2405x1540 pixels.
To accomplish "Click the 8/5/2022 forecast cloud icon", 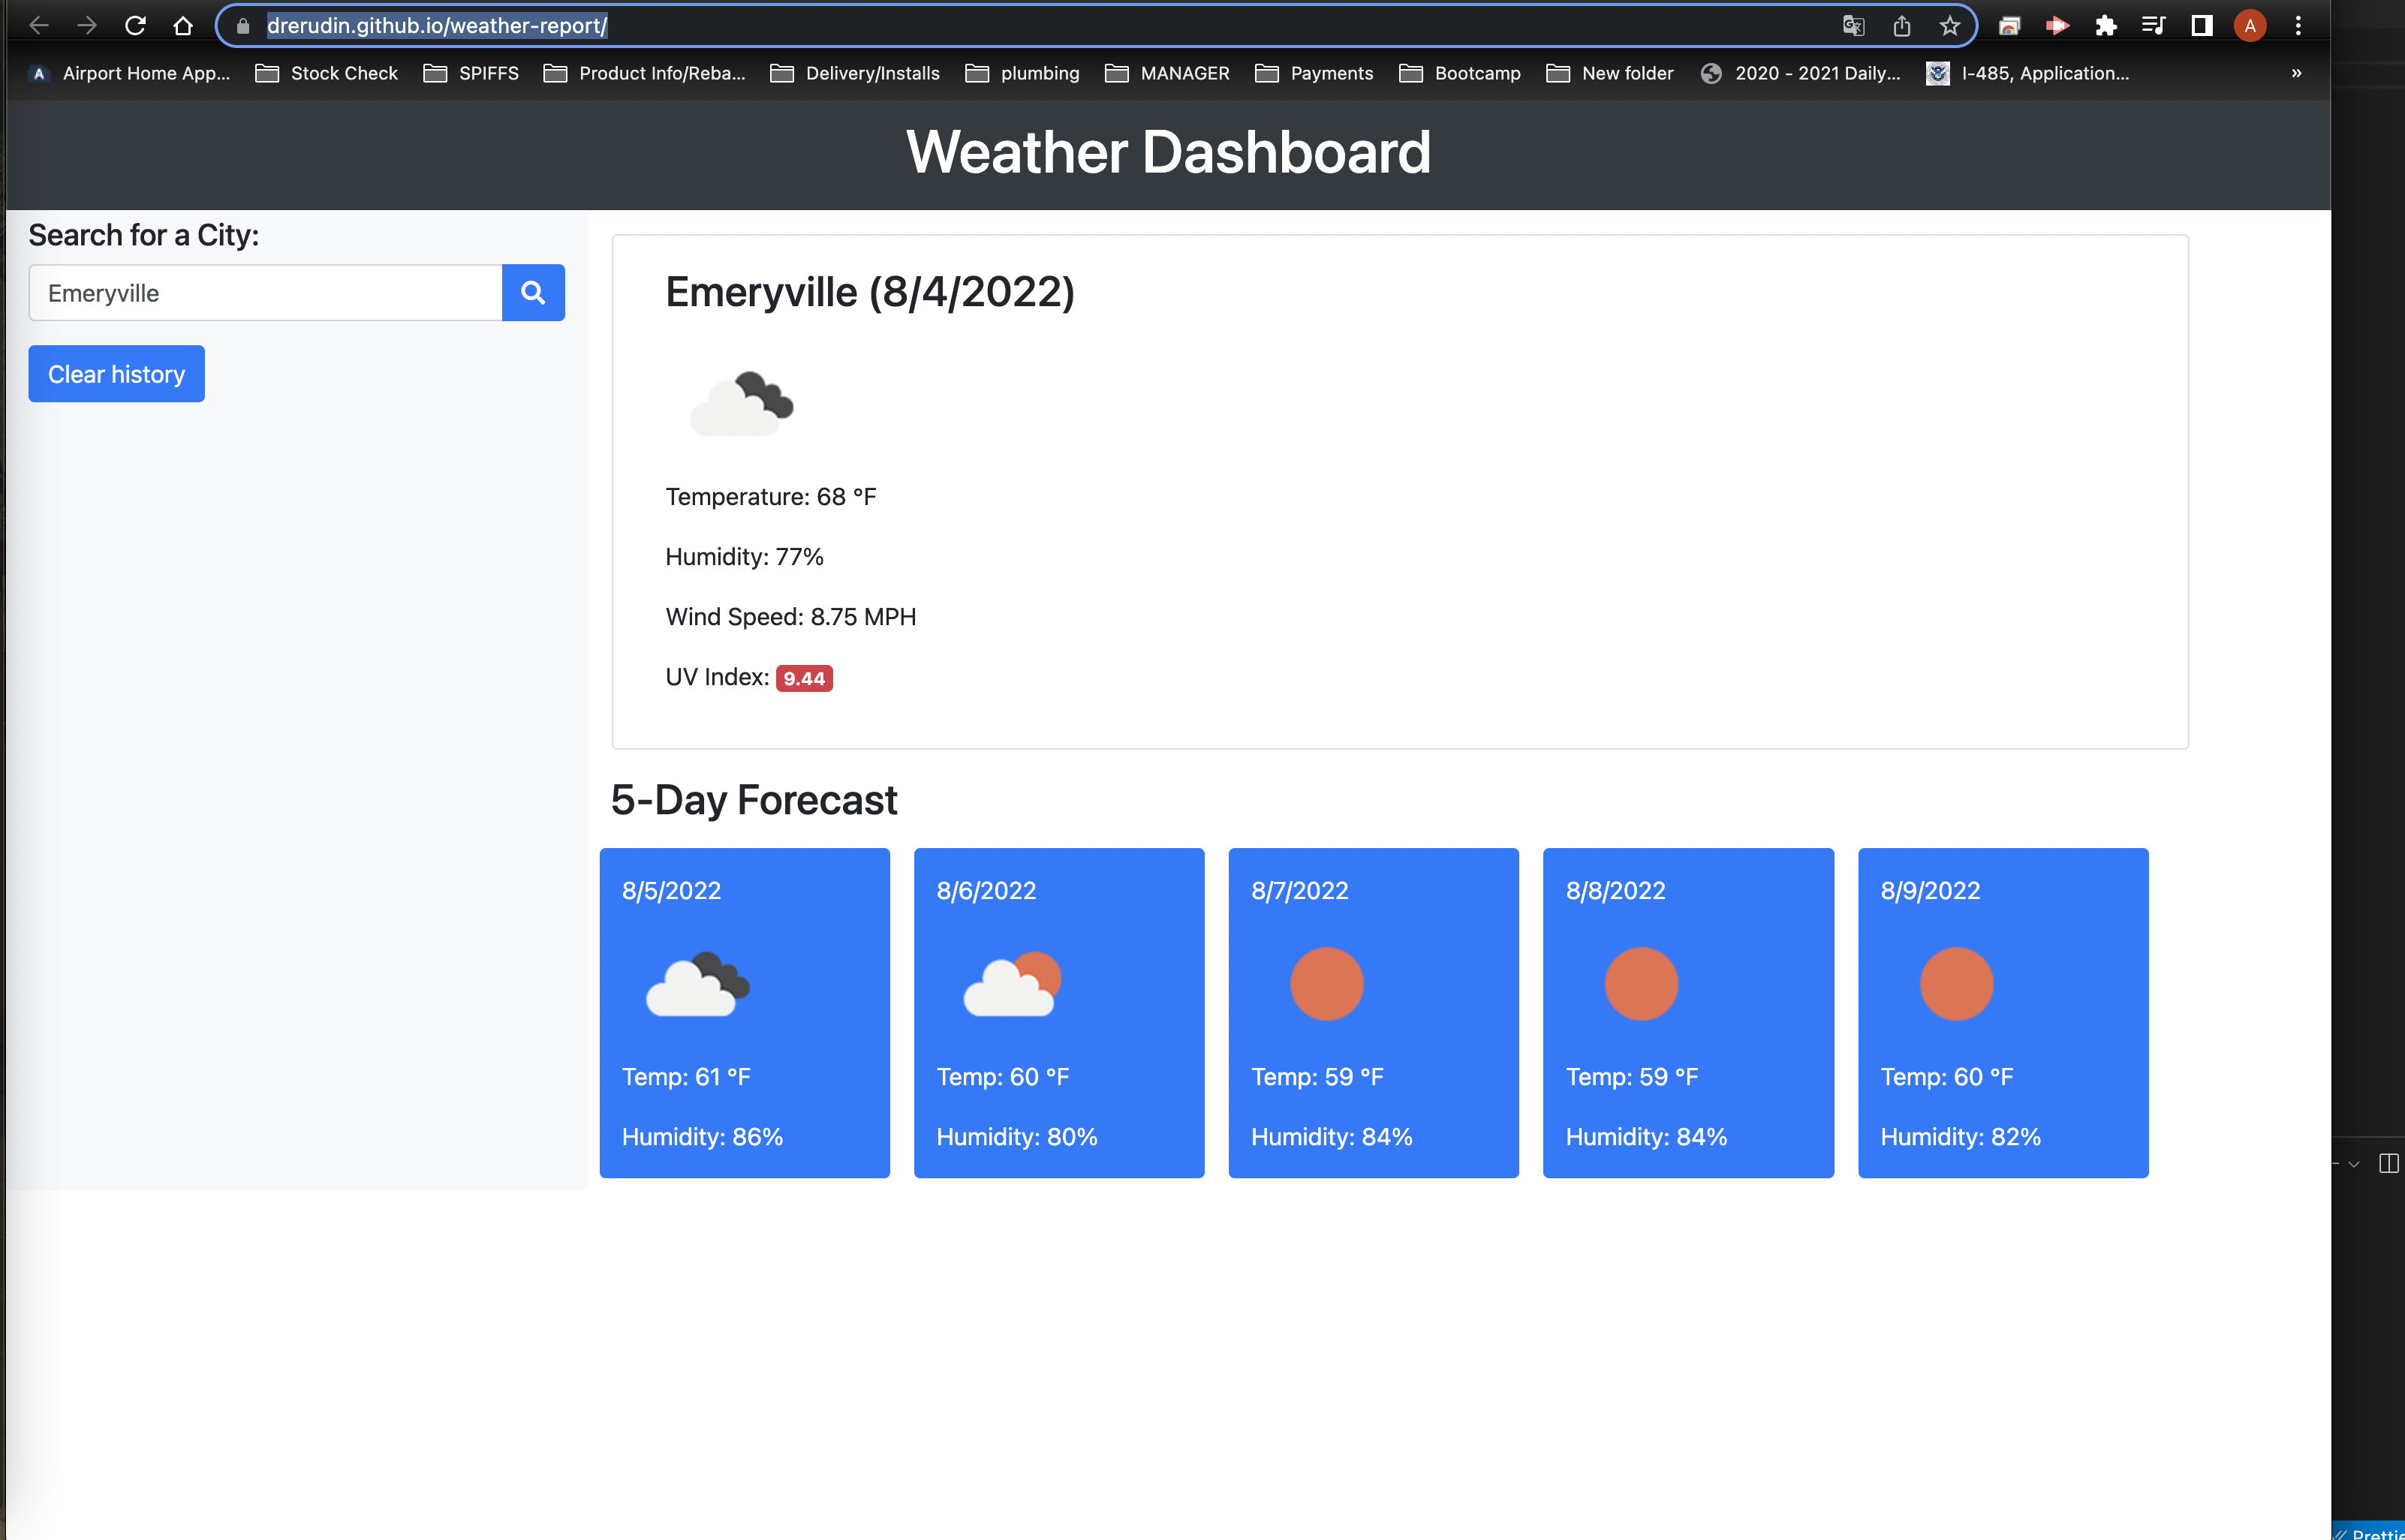I will click(x=698, y=984).
